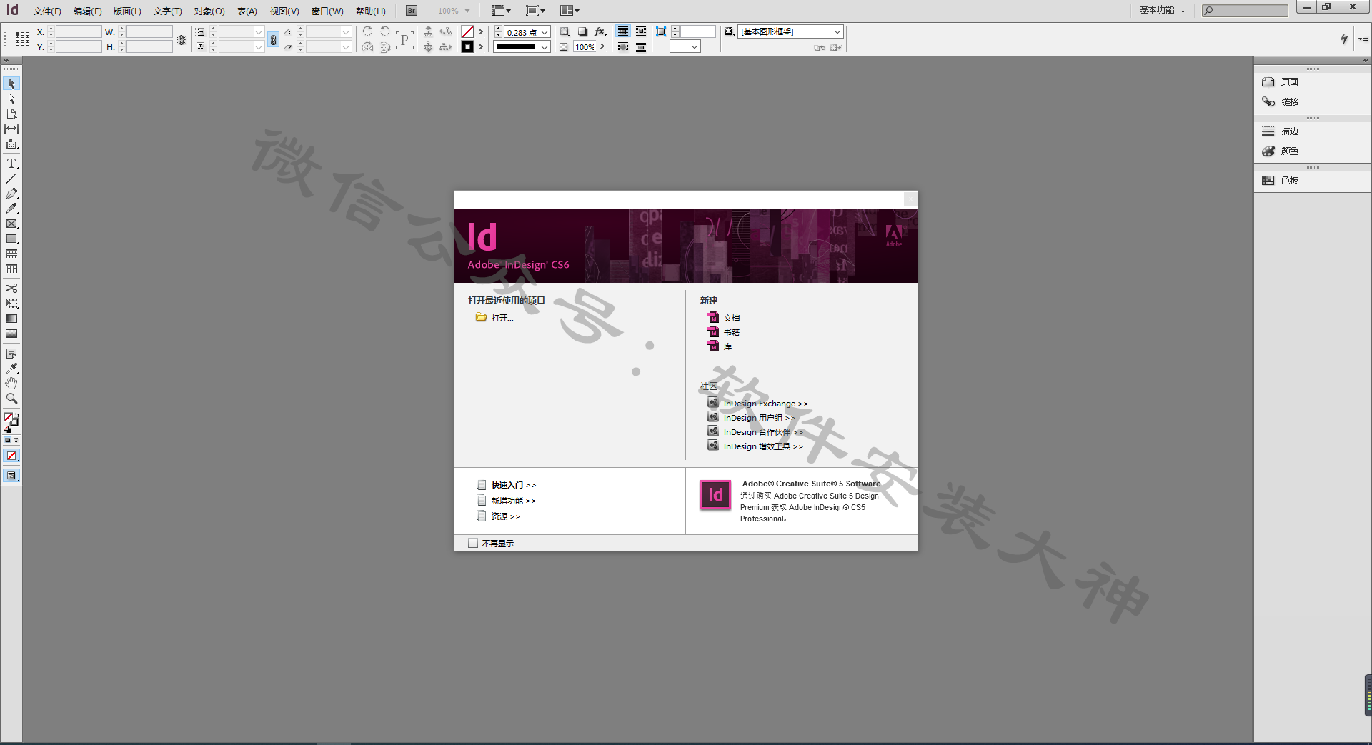Click Rotate 90° clockwise icon
1372x745 pixels.
pos(367,31)
